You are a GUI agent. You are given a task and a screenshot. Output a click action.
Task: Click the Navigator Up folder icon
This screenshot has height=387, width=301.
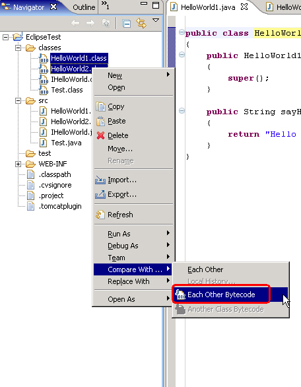pos(106,23)
